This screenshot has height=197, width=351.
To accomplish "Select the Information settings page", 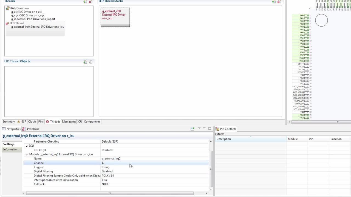I will (x=11, y=149).
